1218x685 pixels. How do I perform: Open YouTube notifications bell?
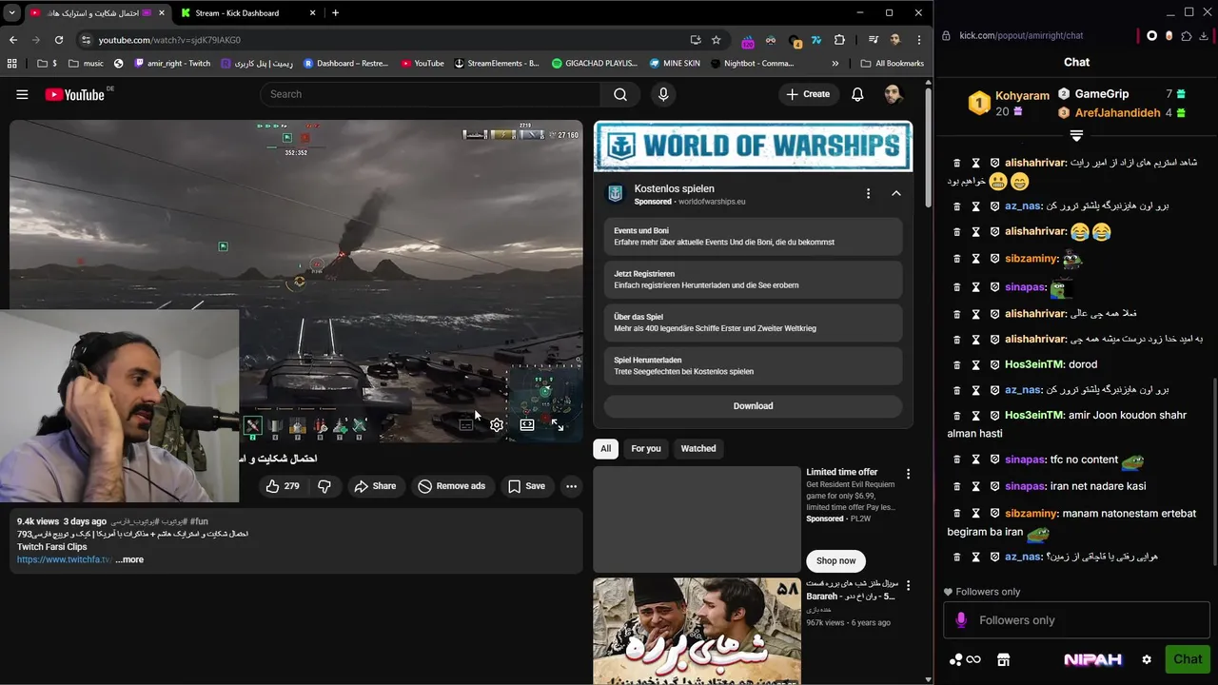click(857, 94)
